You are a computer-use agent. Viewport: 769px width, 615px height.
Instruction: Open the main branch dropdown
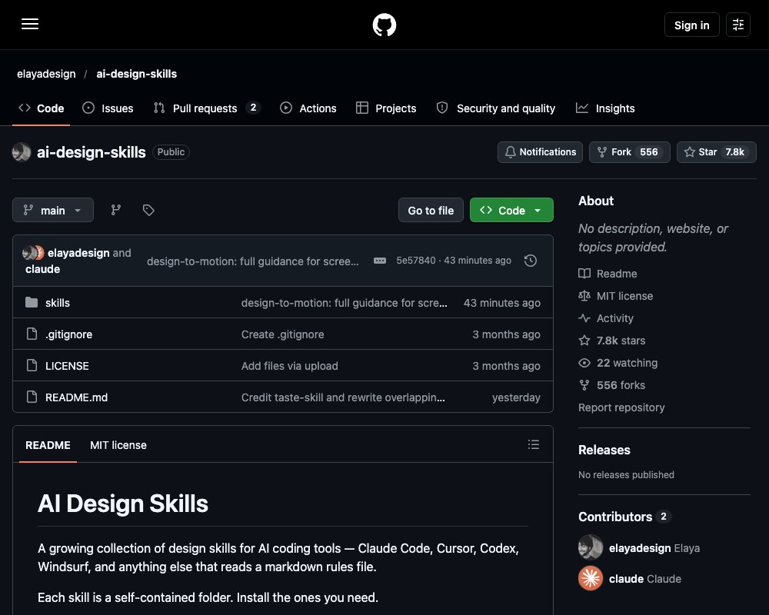[x=53, y=211]
